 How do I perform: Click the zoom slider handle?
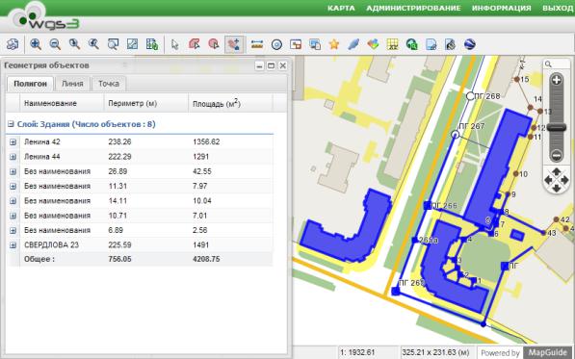coord(557,127)
